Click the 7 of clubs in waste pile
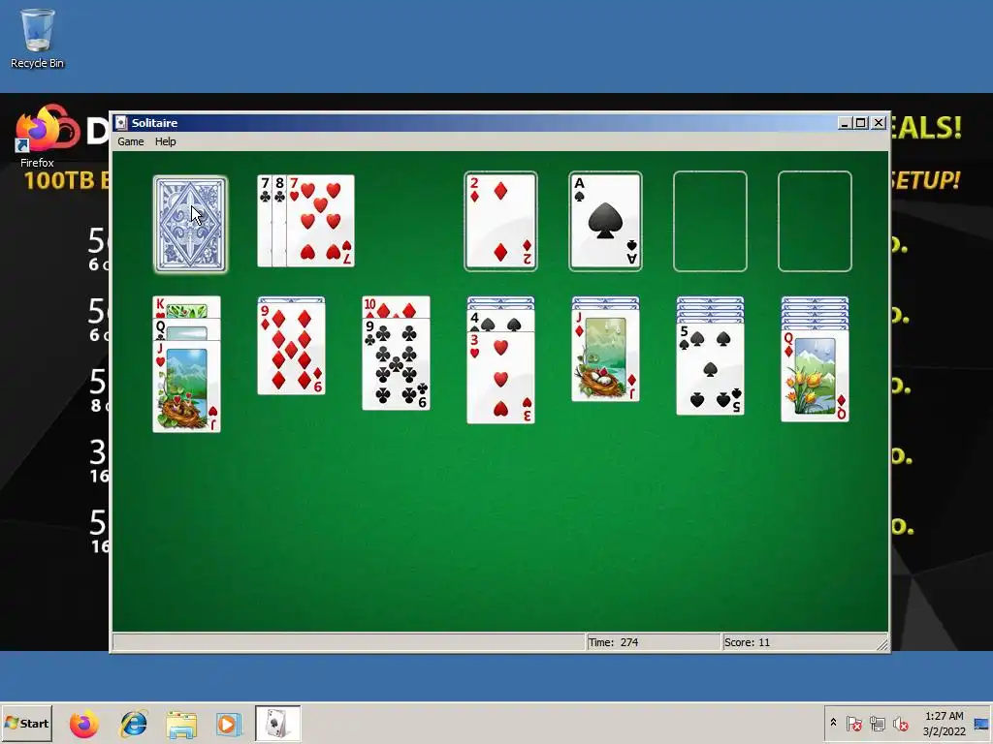993x744 pixels. pyautogui.click(x=265, y=221)
